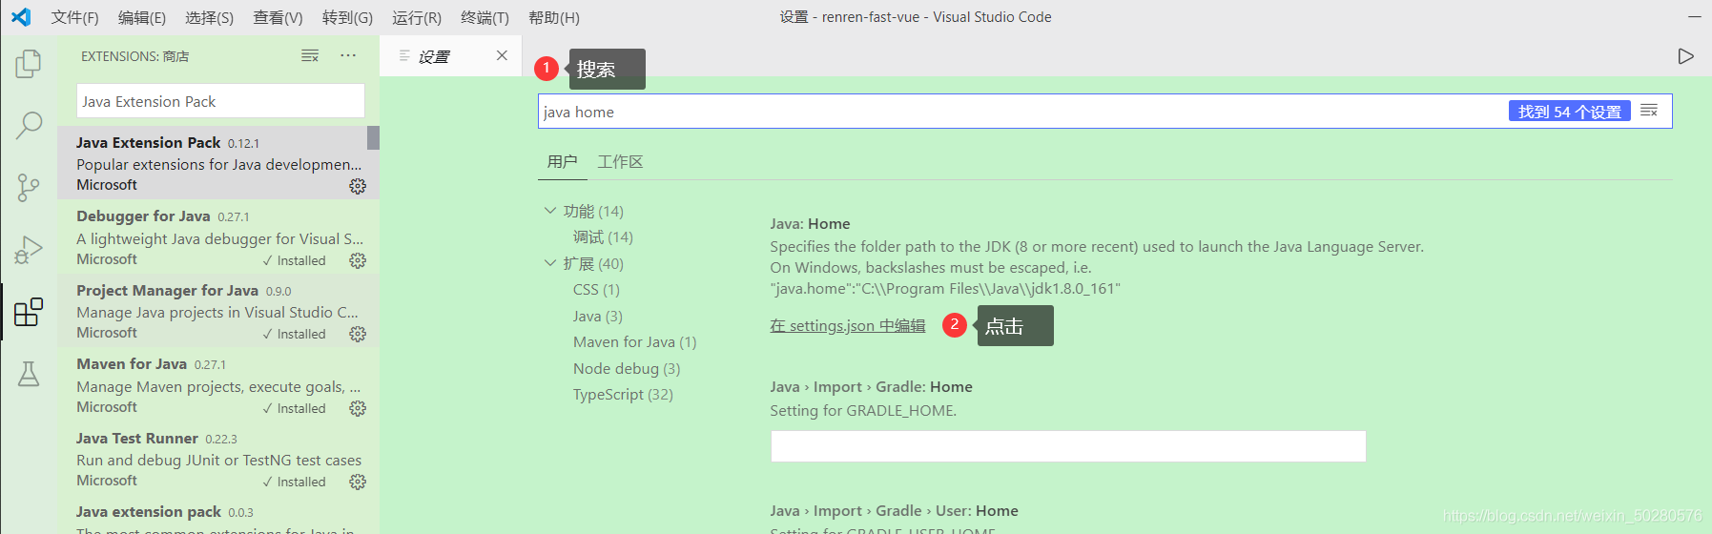Open Extensions panel more actions ellipsis

[348, 56]
